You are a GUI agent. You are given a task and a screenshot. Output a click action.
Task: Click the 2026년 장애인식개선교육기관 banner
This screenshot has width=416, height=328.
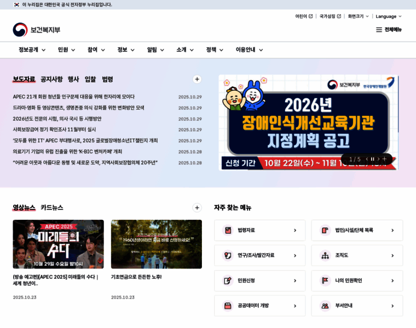pyautogui.click(x=308, y=122)
